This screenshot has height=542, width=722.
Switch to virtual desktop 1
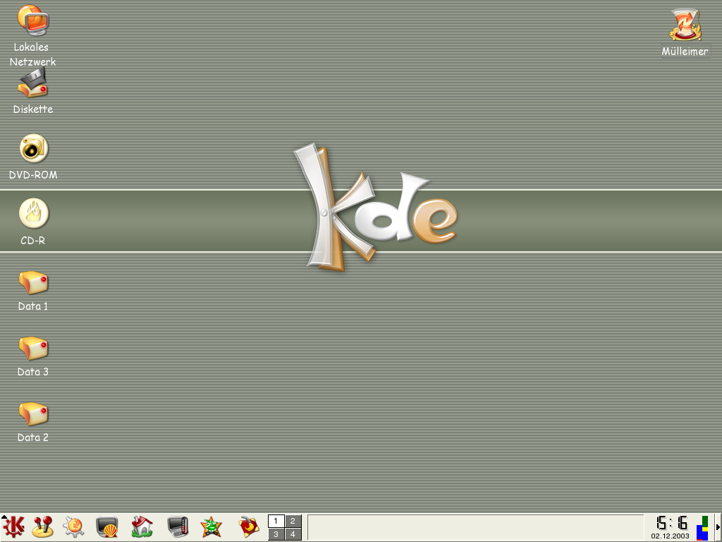pyautogui.click(x=276, y=522)
